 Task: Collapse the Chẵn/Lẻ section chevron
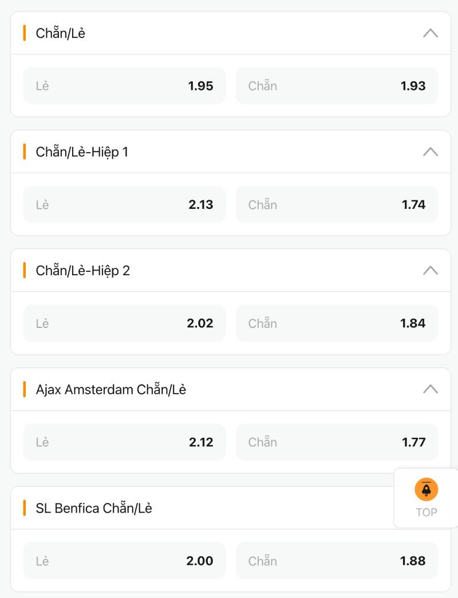[431, 33]
